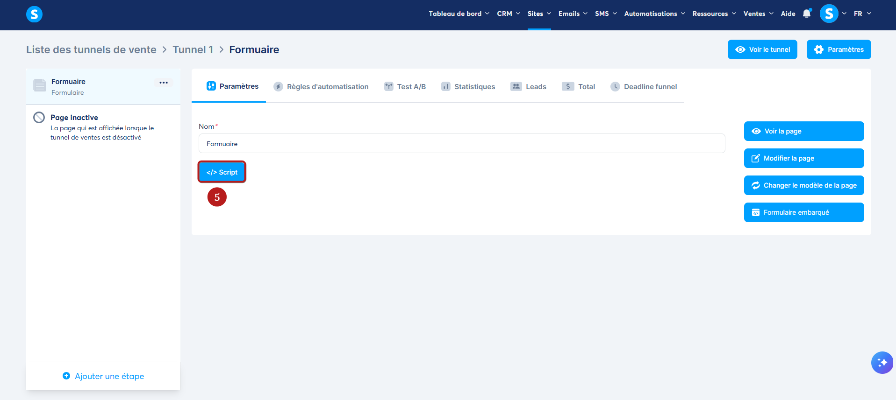Screen dimensions: 896x400
Task: Expand the Emails dropdown
Action: click(x=573, y=14)
